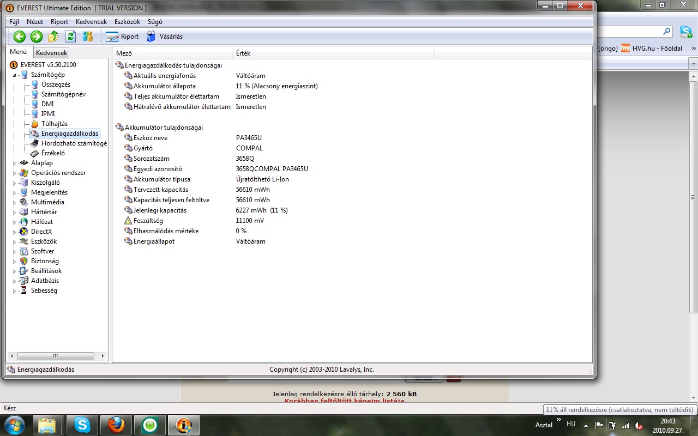Select the Érzékelő sensor icon item
Screen dimensions: 698x436
click(x=35, y=153)
